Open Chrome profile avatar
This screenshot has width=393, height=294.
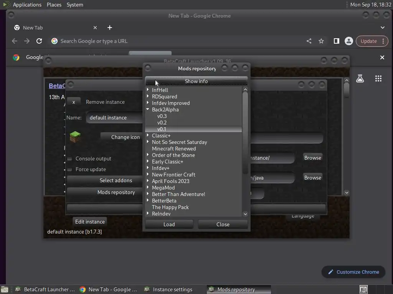348,41
